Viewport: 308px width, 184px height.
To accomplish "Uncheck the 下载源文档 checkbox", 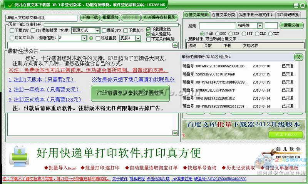I will pyautogui.click(x=149, y=30).
